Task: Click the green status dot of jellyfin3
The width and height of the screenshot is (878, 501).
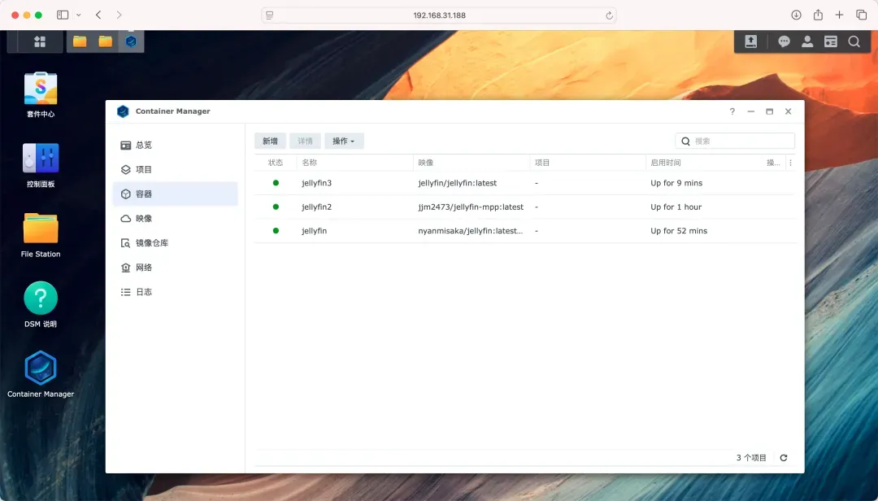Action: 276,183
